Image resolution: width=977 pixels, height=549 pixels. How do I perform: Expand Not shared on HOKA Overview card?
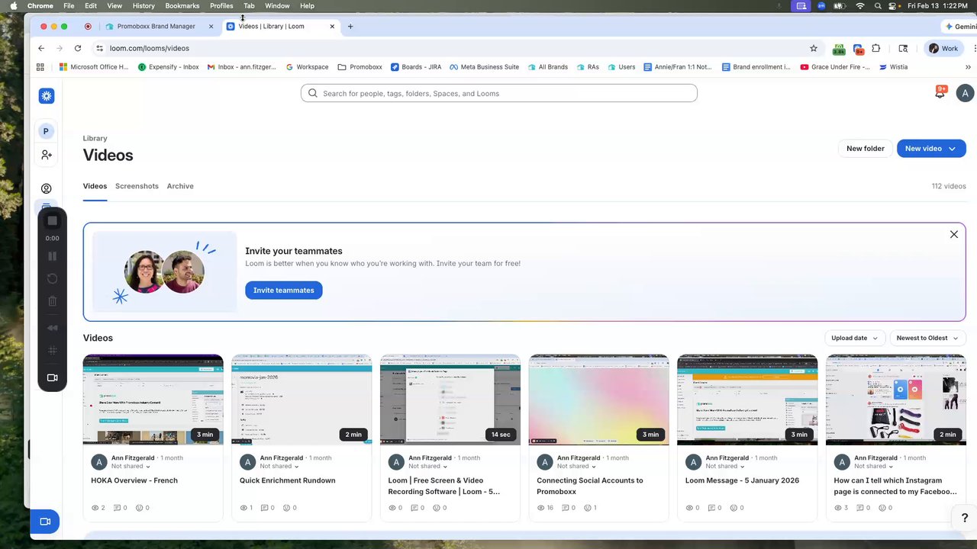coord(131,466)
